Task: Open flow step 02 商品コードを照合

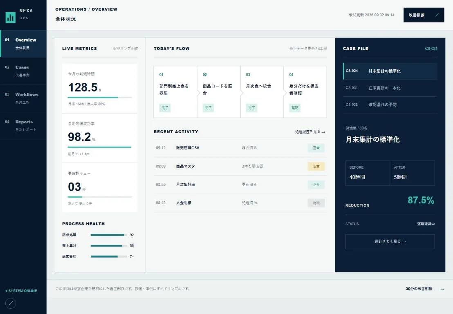Action: tap(219, 92)
